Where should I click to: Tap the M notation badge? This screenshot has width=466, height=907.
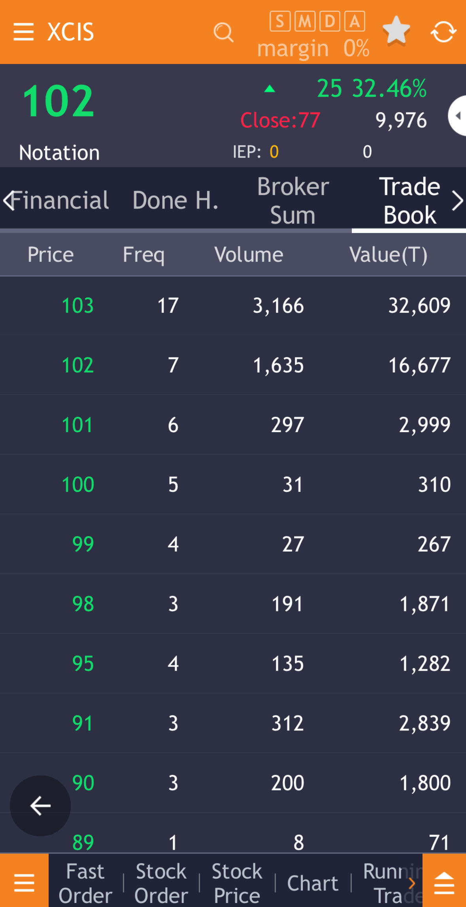pyautogui.click(x=305, y=21)
